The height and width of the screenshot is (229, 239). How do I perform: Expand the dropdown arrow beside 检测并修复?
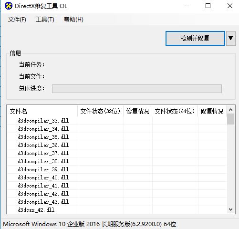(x=231, y=38)
